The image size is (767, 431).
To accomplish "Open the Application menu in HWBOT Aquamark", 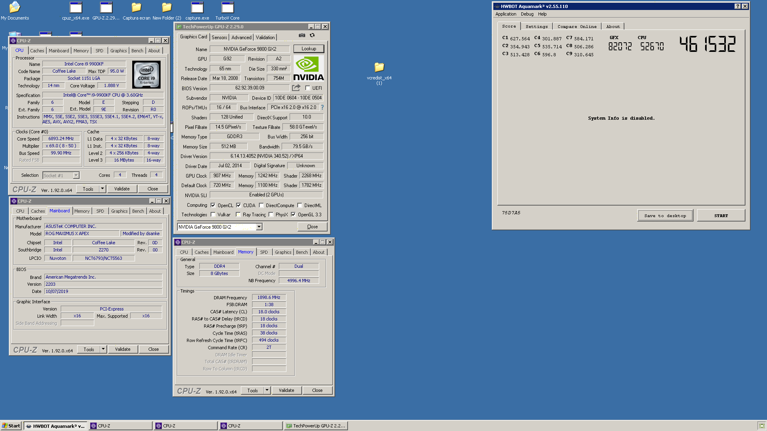I will [x=506, y=14].
